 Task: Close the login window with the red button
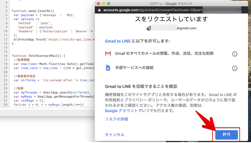point(98,3)
